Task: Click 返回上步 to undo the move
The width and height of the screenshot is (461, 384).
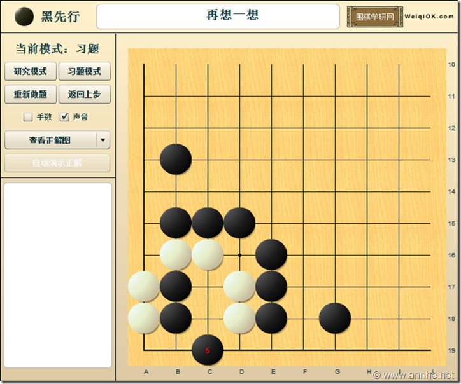Action: [85, 94]
